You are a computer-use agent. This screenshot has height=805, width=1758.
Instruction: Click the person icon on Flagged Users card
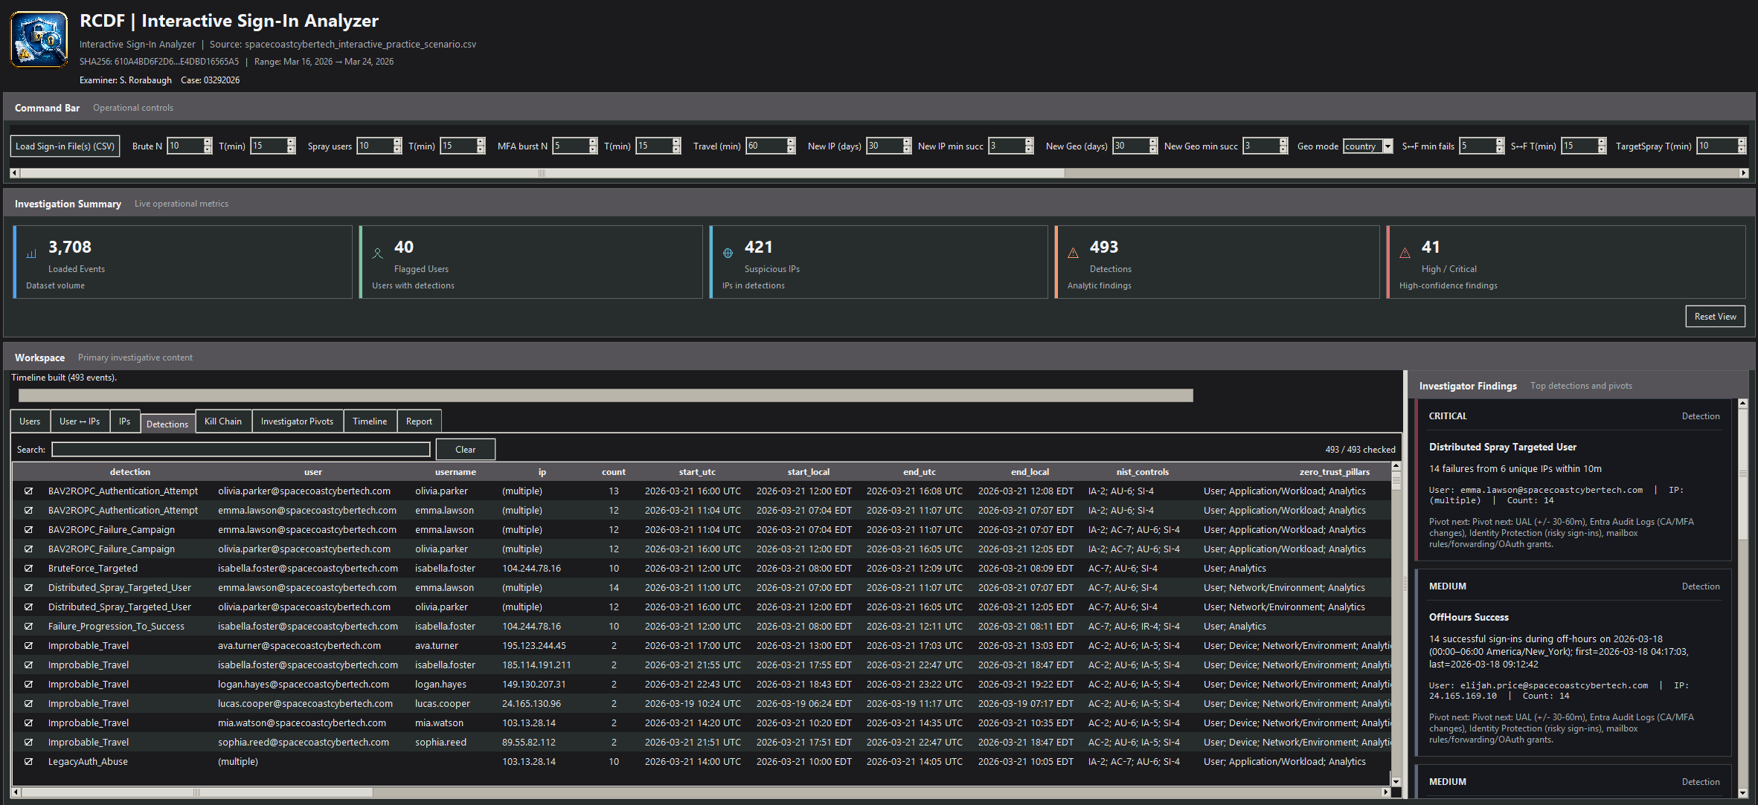(378, 252)
